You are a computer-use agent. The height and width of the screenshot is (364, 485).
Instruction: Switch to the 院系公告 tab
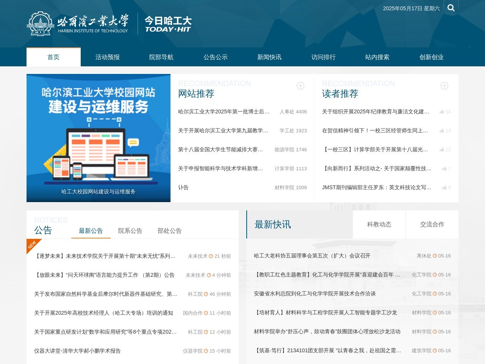[x=130, y=231]
